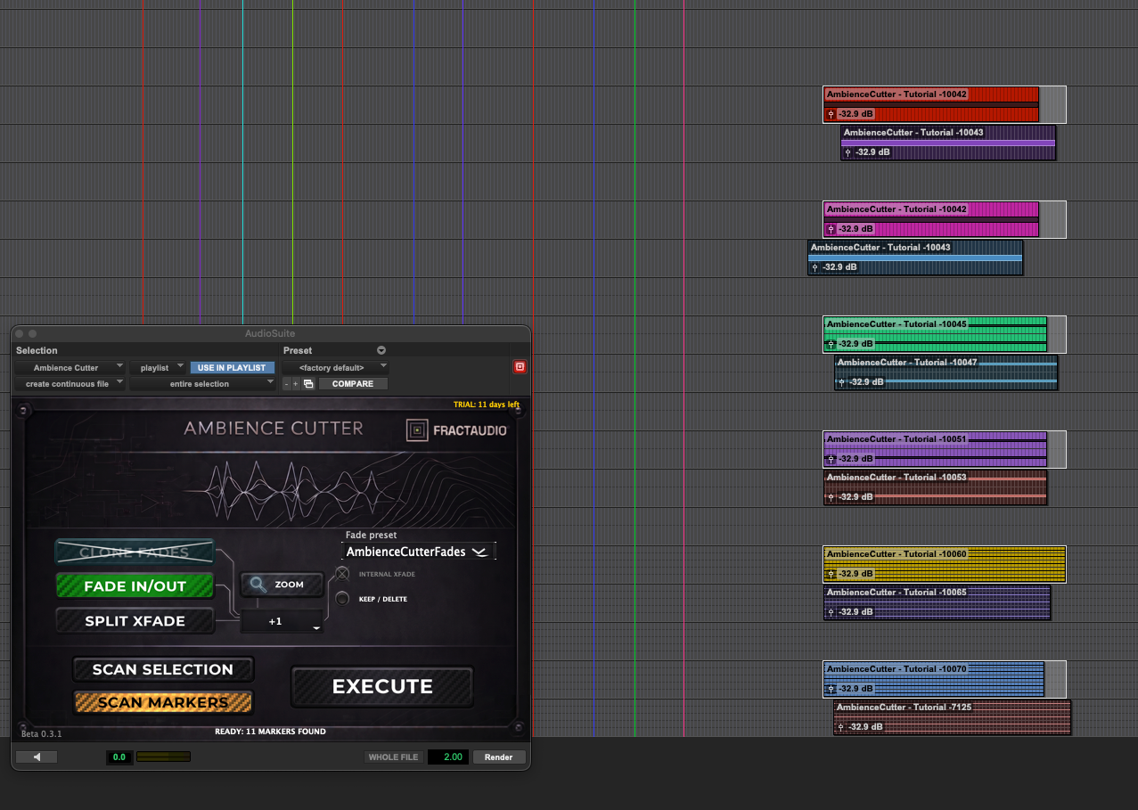Click the READY: 11 MARKERS FOUND status
Image resolution: width=1138 pixels, height=810 pixels.
click(270, 732)
